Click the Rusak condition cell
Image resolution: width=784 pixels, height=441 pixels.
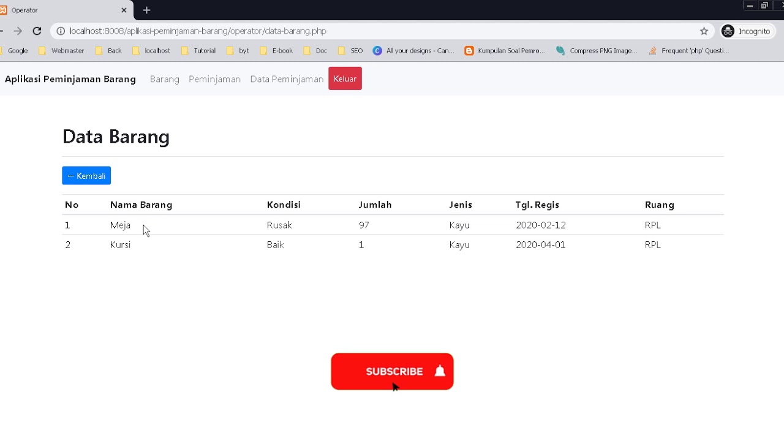click(x=279, y=225)
